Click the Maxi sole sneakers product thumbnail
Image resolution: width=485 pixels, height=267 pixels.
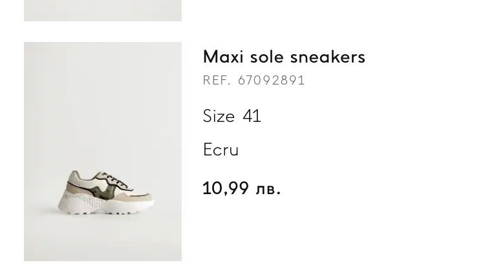coord(103,152)
